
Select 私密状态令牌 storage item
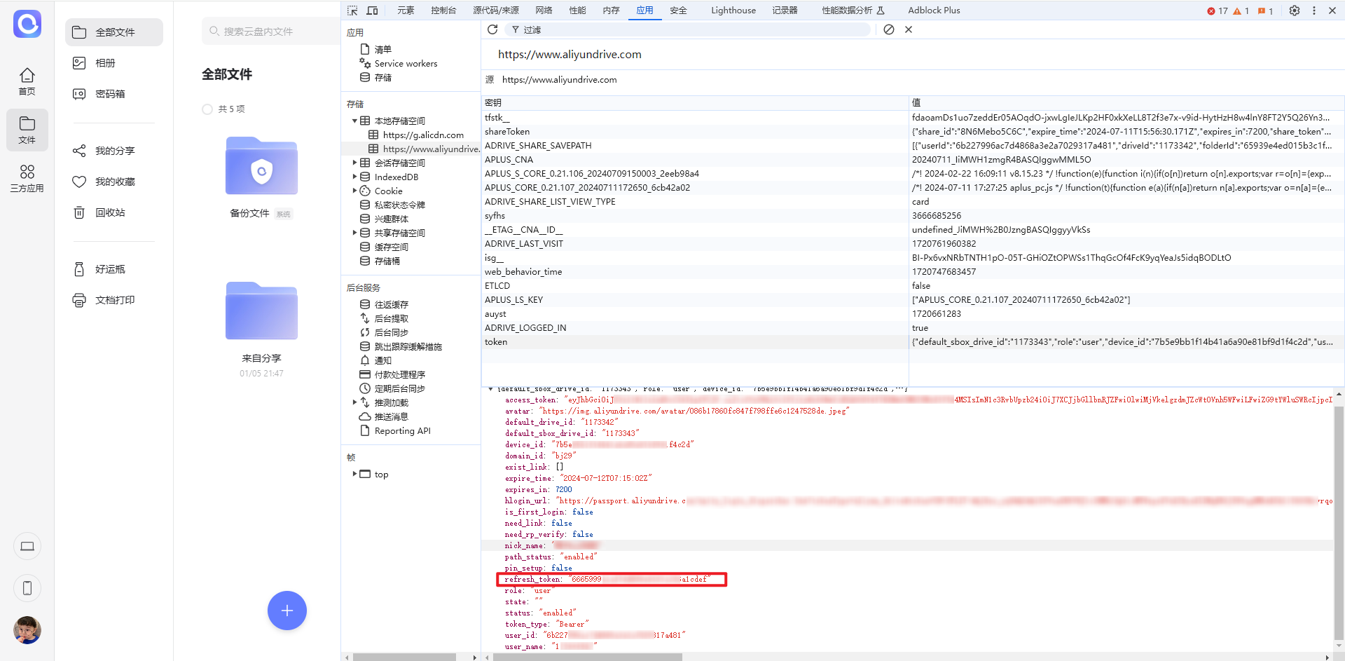click(399, 205)
